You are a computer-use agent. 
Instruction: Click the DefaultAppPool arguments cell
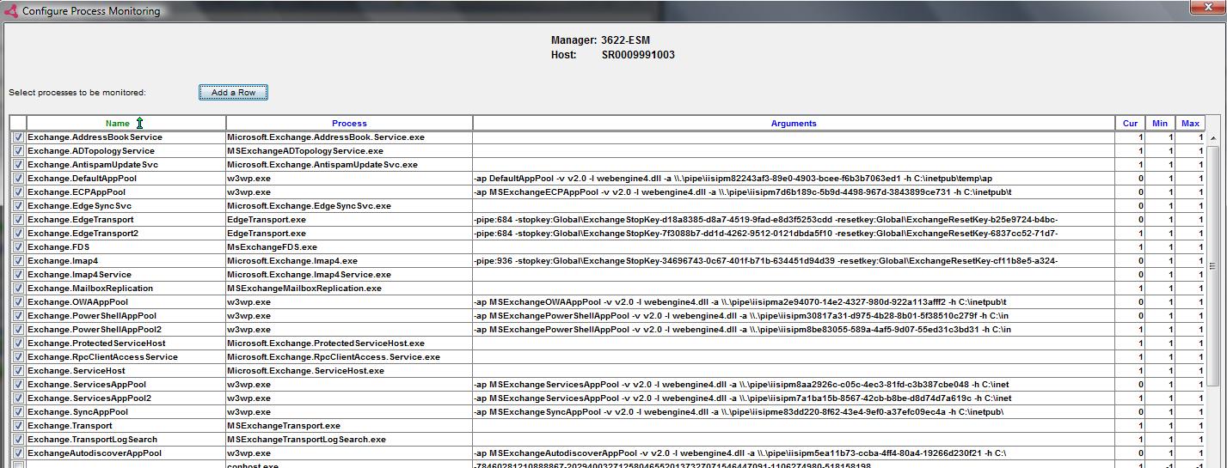point(794,179)
